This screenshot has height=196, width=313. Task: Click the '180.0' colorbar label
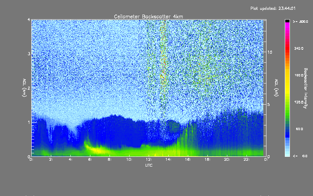click(x=299, y=75)
